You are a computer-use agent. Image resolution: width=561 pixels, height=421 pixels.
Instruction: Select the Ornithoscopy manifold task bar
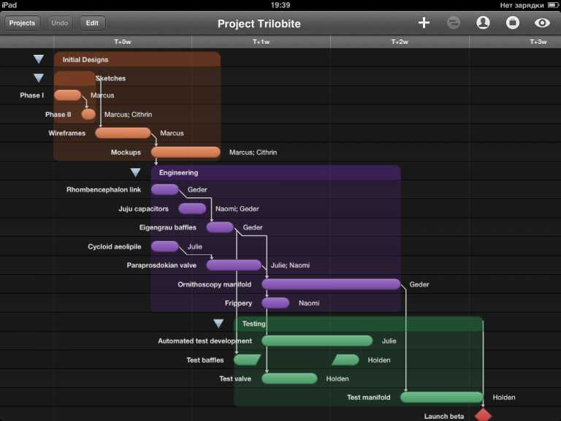click(x=331, y=284)
